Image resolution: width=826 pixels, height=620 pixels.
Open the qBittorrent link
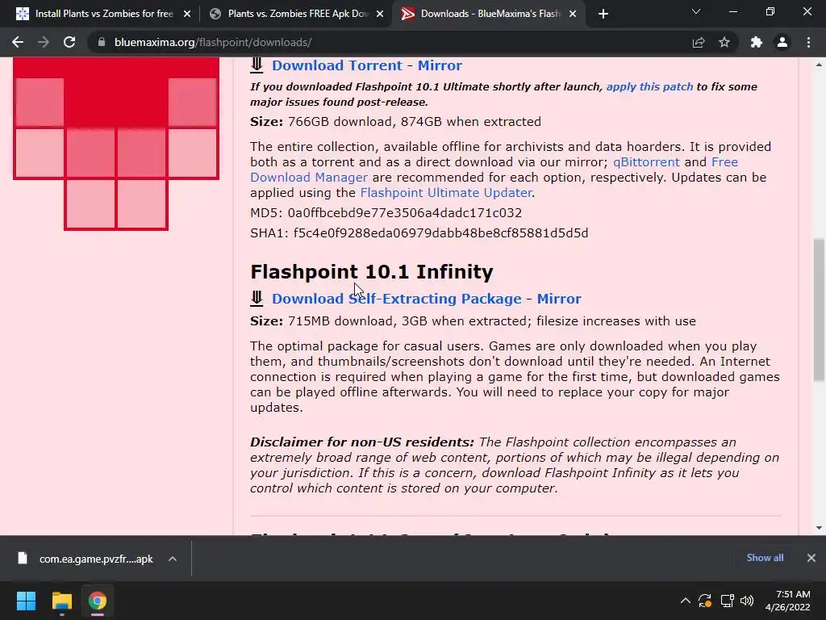click(x=646, y=161)
